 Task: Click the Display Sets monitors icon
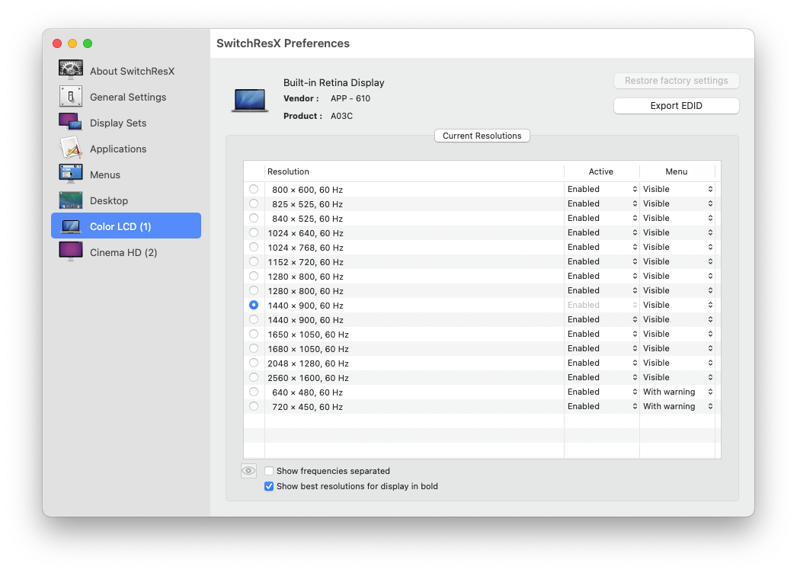71,122
